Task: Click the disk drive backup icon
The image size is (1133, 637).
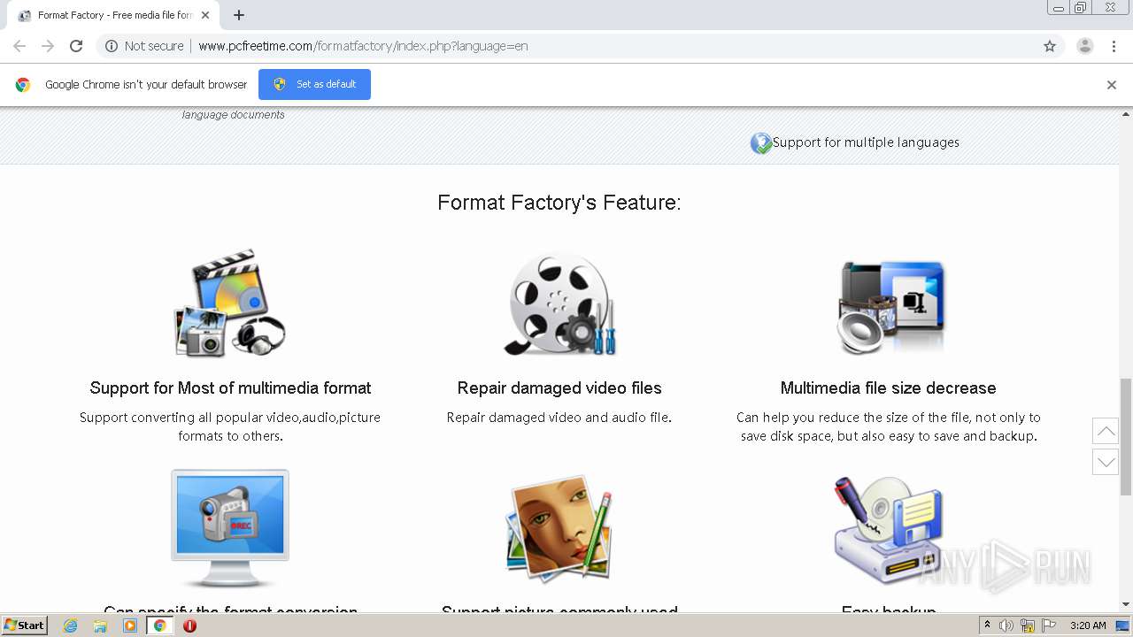Action: [889, 529]
